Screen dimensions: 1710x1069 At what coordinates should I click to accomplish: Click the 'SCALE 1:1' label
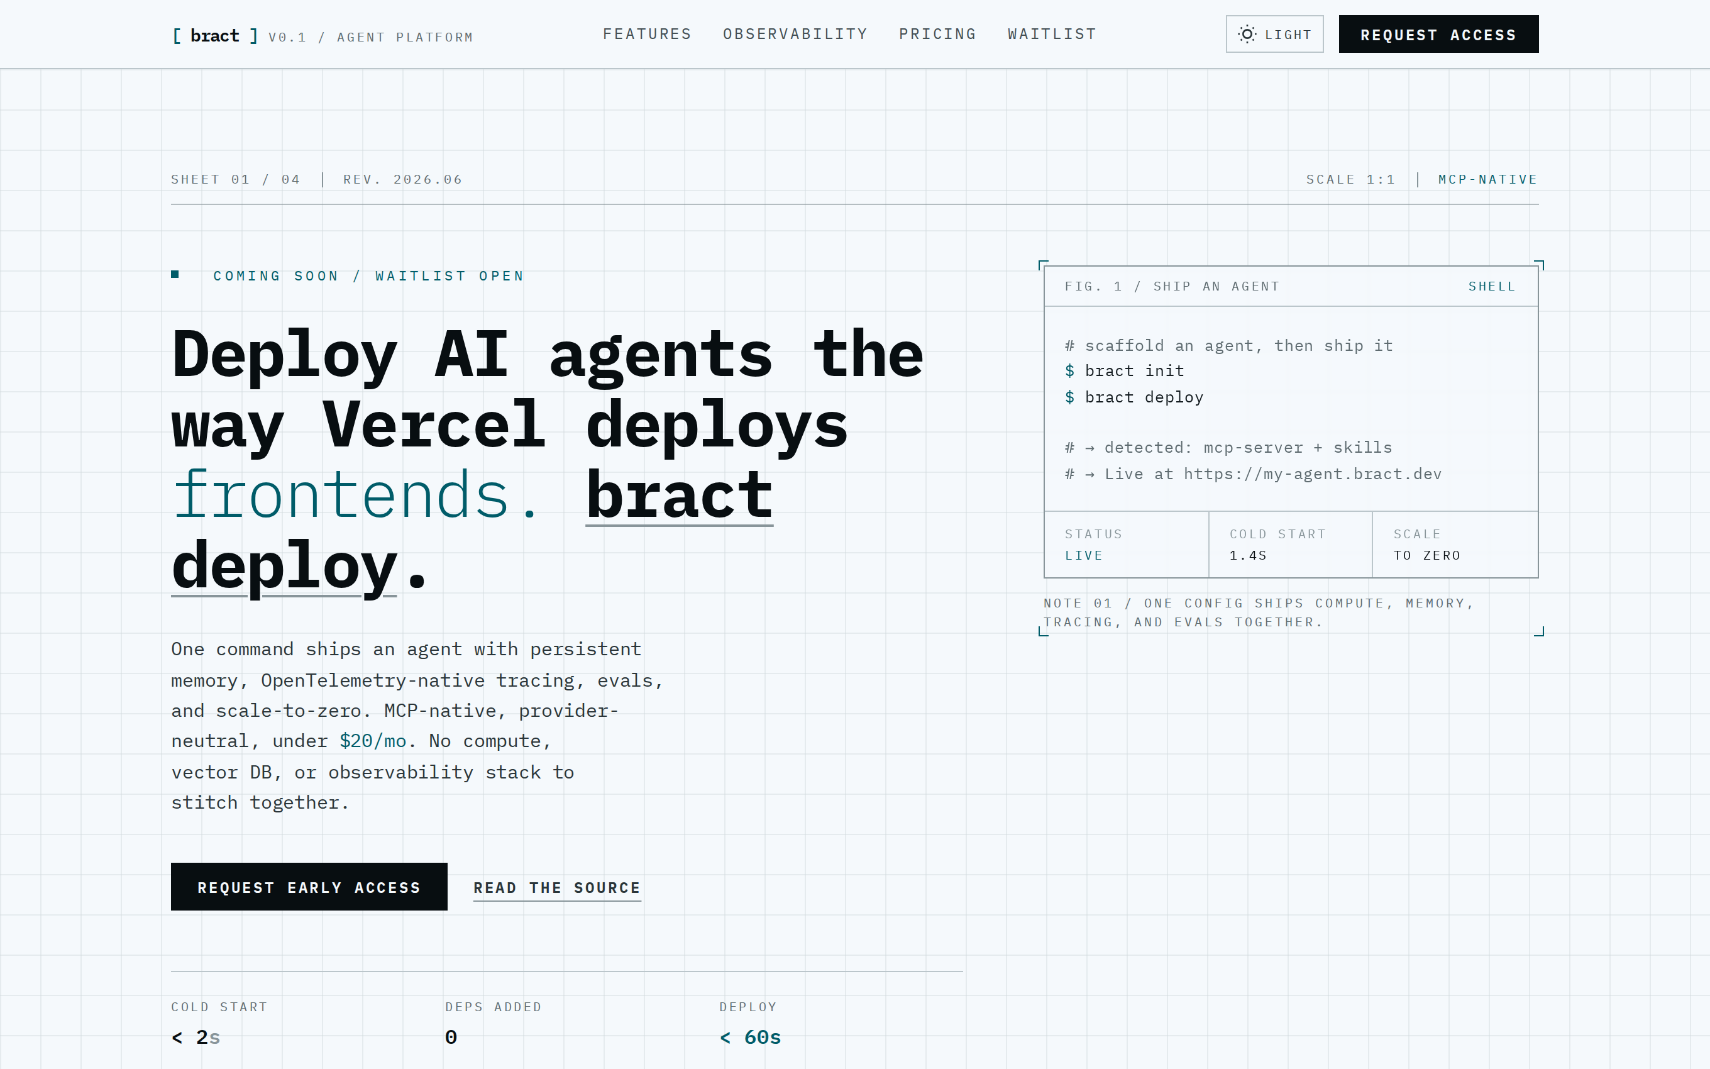pos(1350,180)
